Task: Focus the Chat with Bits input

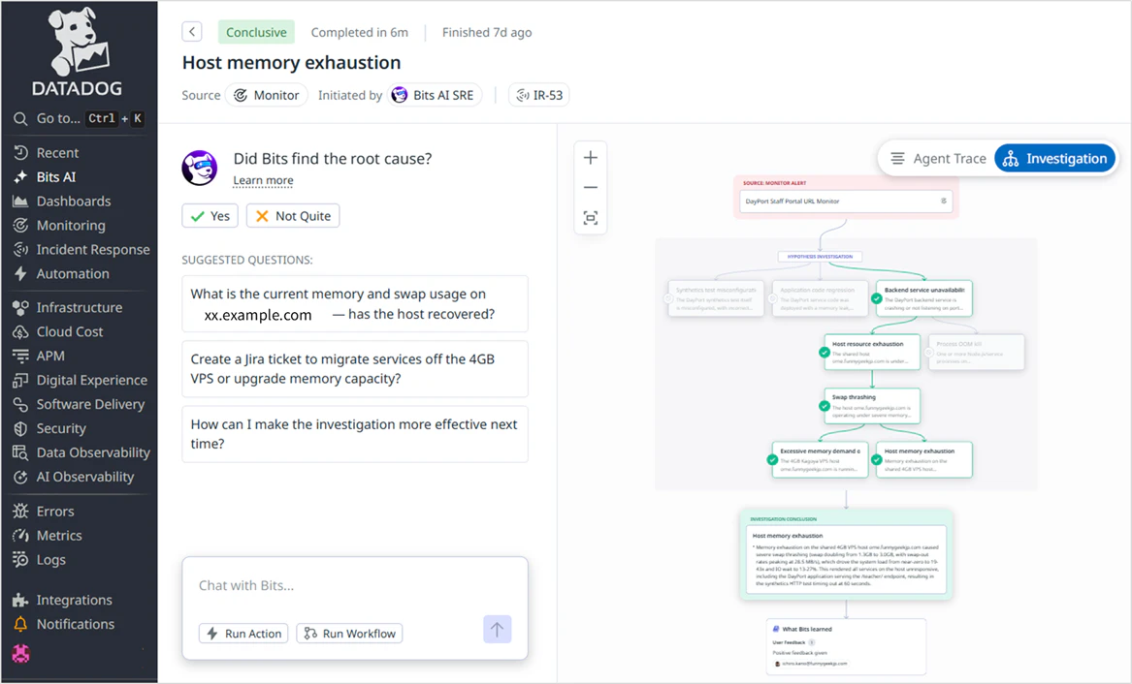Action: pyautogui.click(x=354, y=585)
